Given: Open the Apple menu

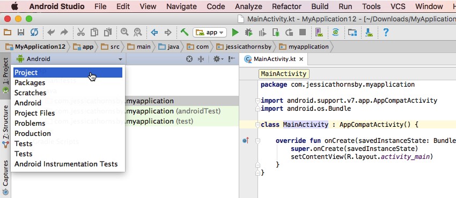Looking at the screenshot, I should pyautogui.click(x=14, y=6).
